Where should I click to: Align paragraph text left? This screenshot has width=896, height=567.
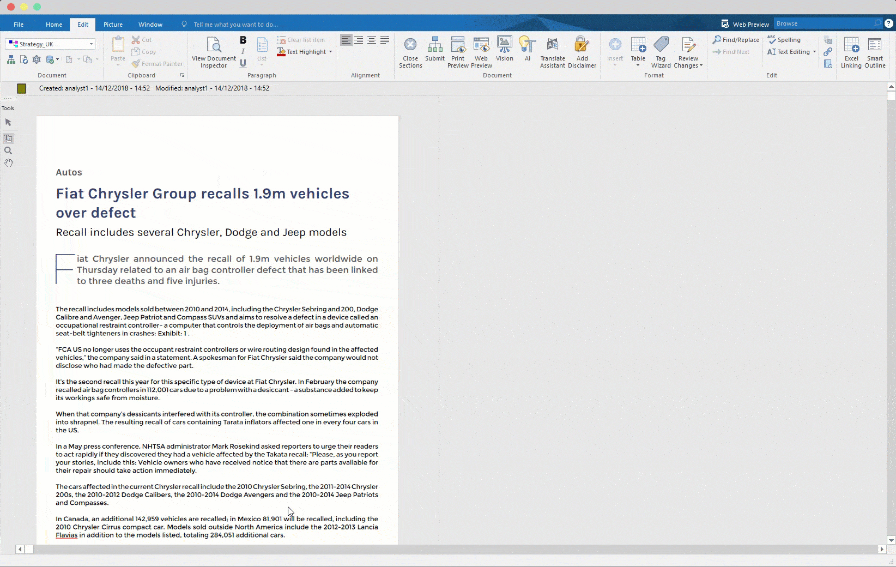click(x=346, y=40)
